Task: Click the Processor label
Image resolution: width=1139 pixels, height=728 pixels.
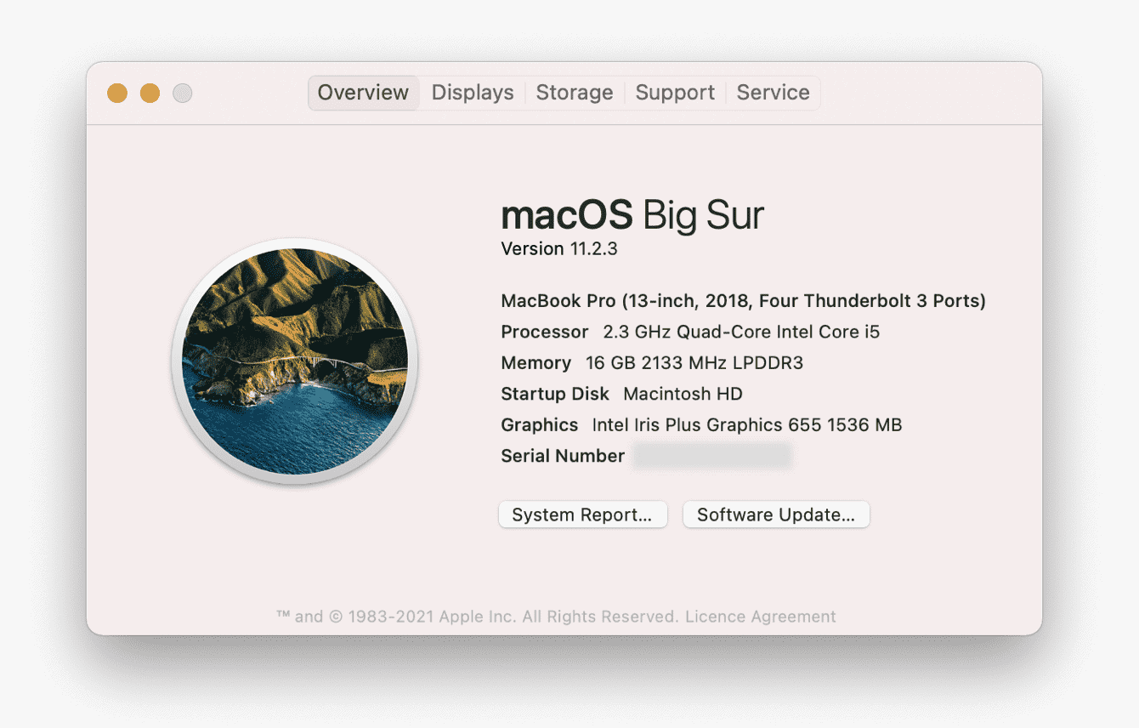Action: coord(545,332)
